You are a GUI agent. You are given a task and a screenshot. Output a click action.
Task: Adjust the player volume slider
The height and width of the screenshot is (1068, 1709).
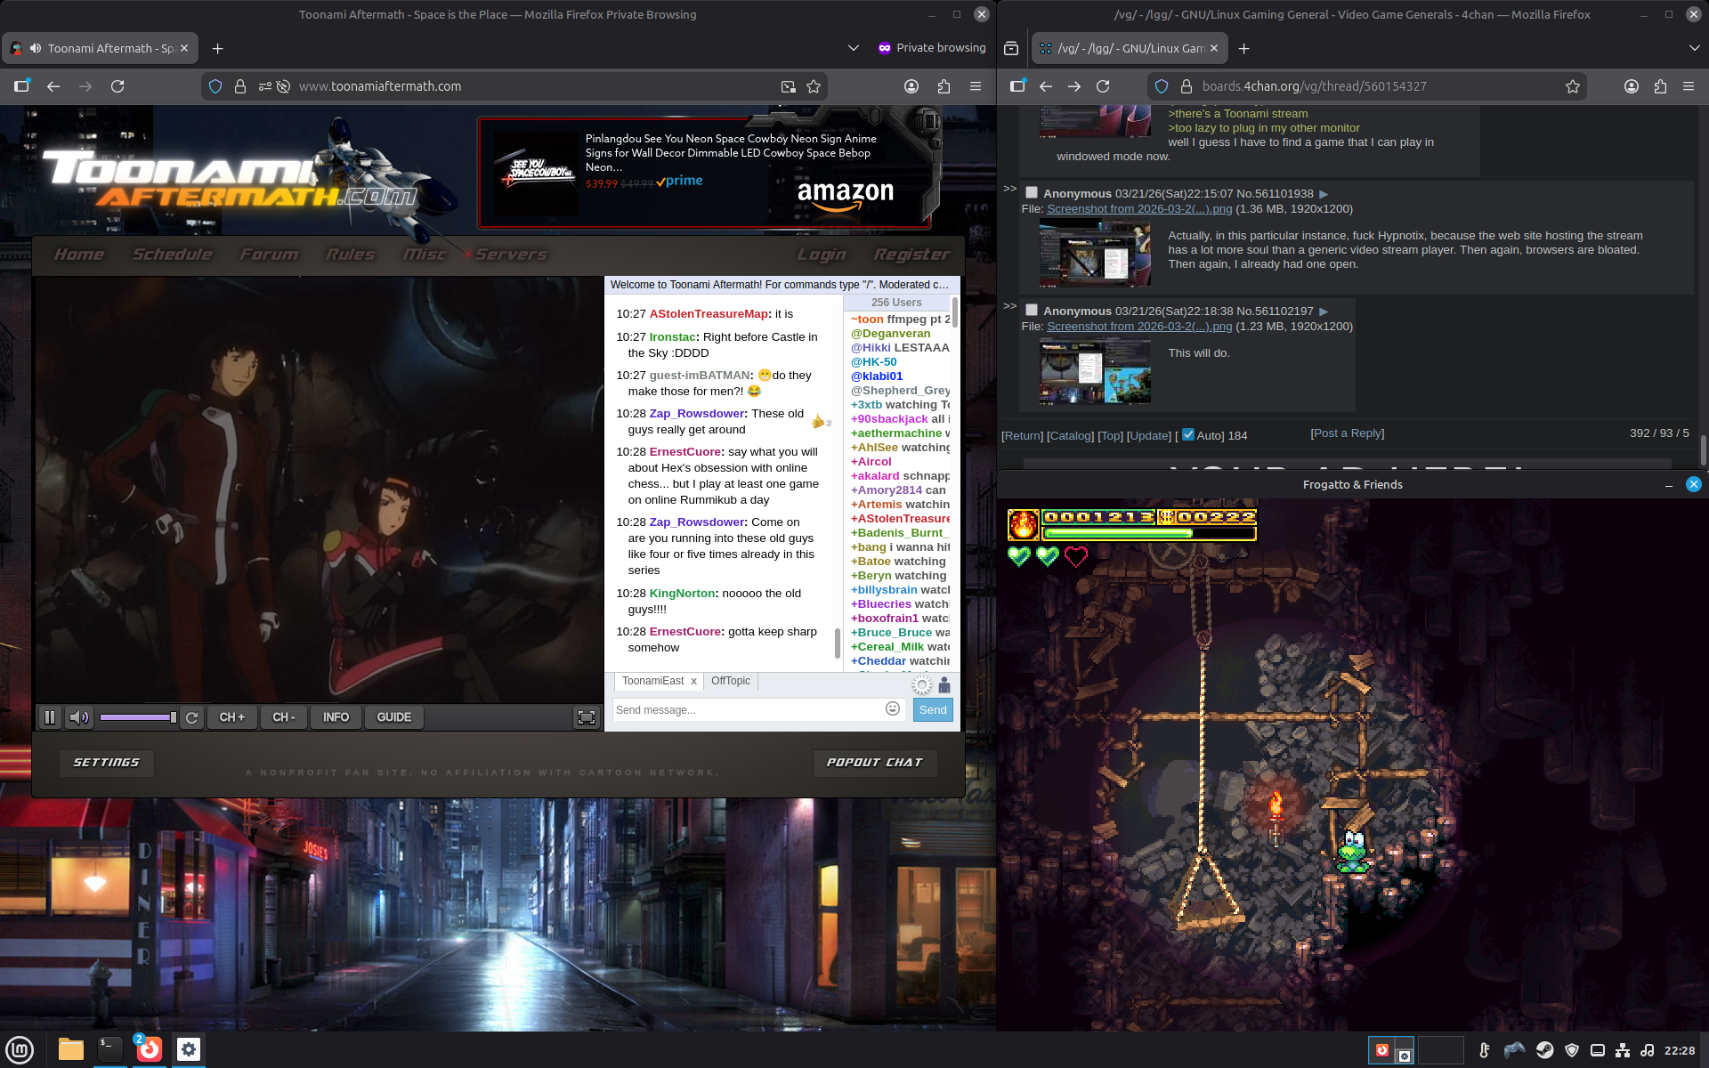(137, 717)
